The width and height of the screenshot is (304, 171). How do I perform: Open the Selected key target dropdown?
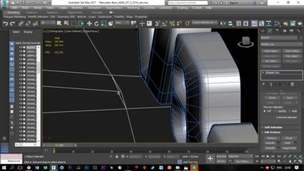[x=240, y=156]
